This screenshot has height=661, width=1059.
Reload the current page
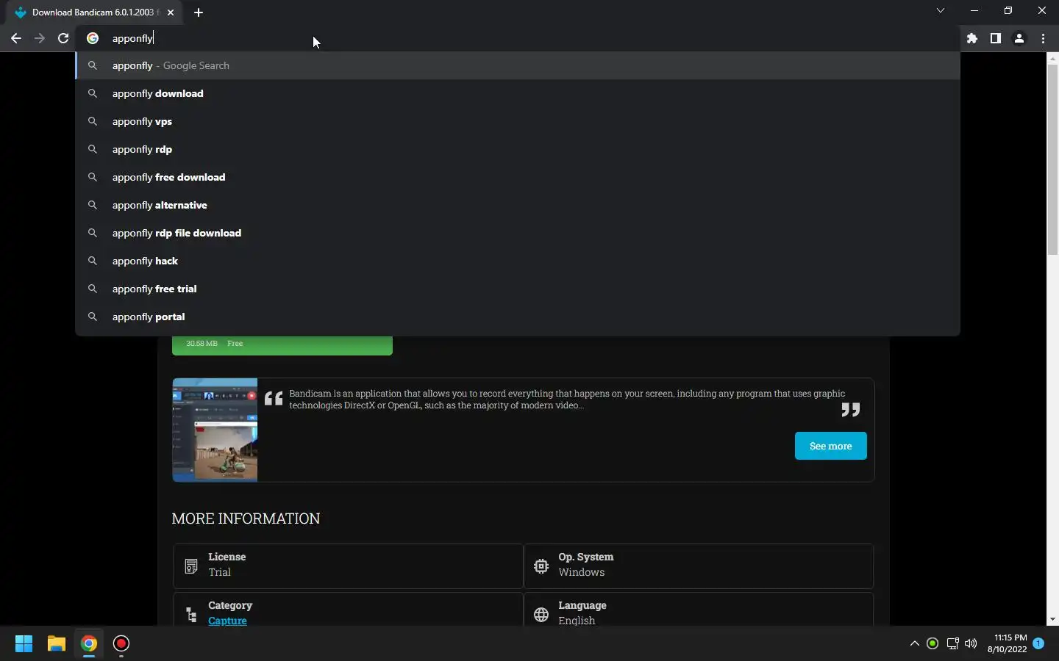tap(63, 38)
